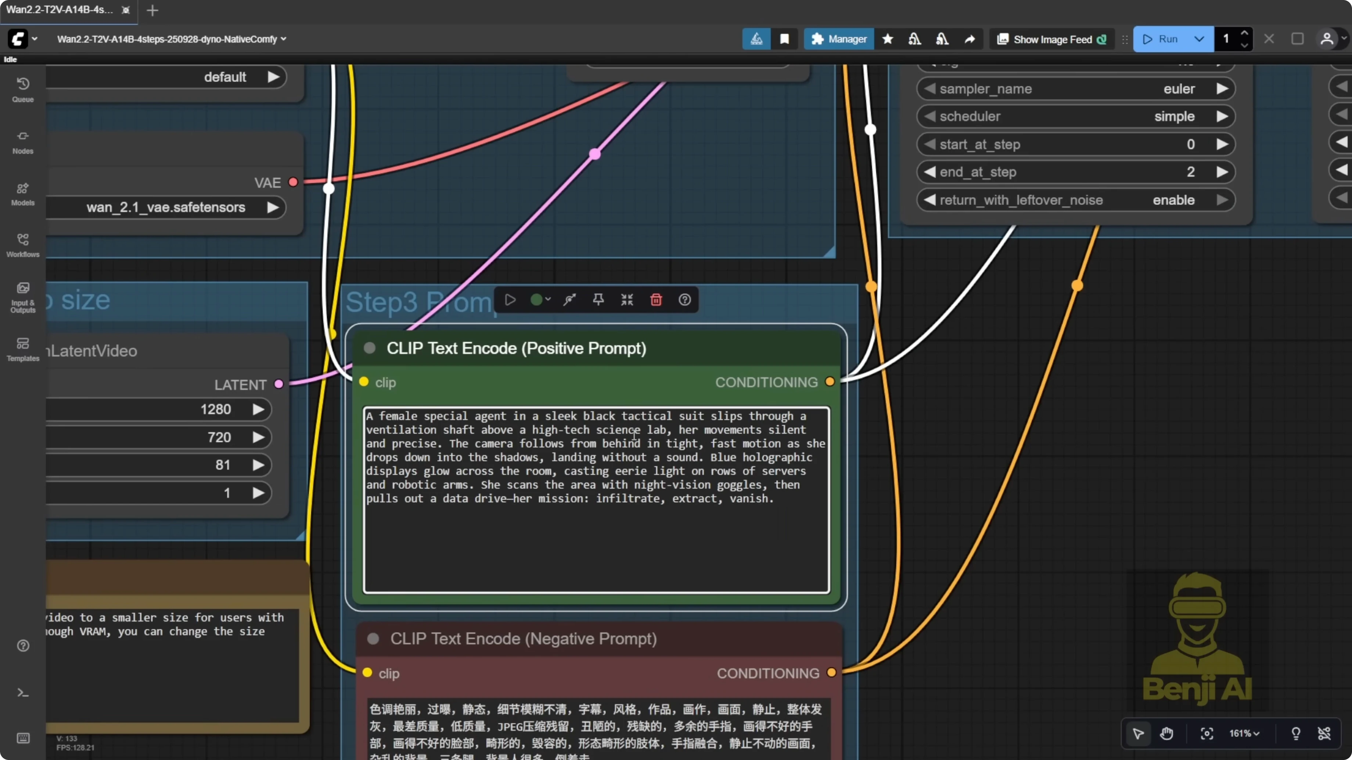Select the fit-view icon near the zoom control
The width and height of the screenshot is (1352, 760).
coord(1207,734)
